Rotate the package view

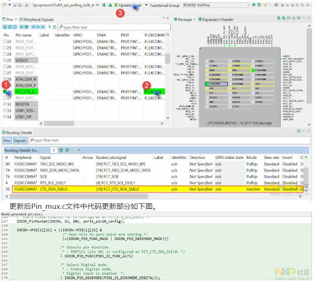point(289,18)
